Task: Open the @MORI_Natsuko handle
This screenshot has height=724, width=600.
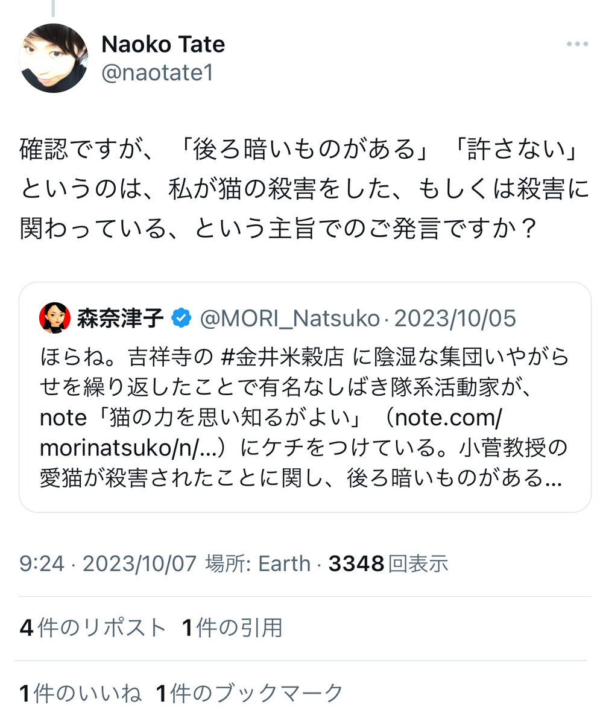Action: pos(290,319)
